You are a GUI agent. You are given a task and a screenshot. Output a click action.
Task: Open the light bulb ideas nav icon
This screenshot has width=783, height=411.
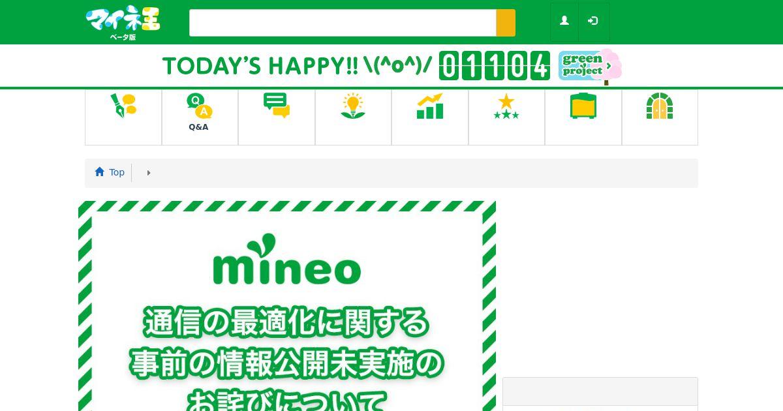tap(353, 117)
